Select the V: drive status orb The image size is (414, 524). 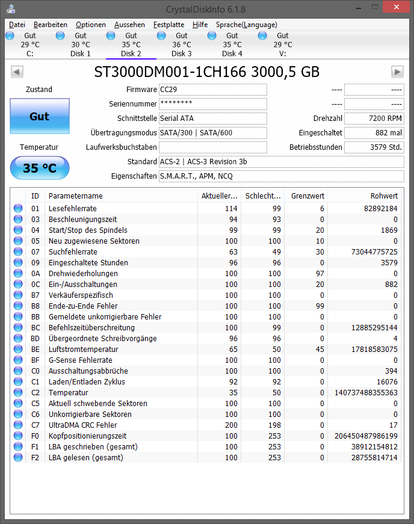click(262, 35)
